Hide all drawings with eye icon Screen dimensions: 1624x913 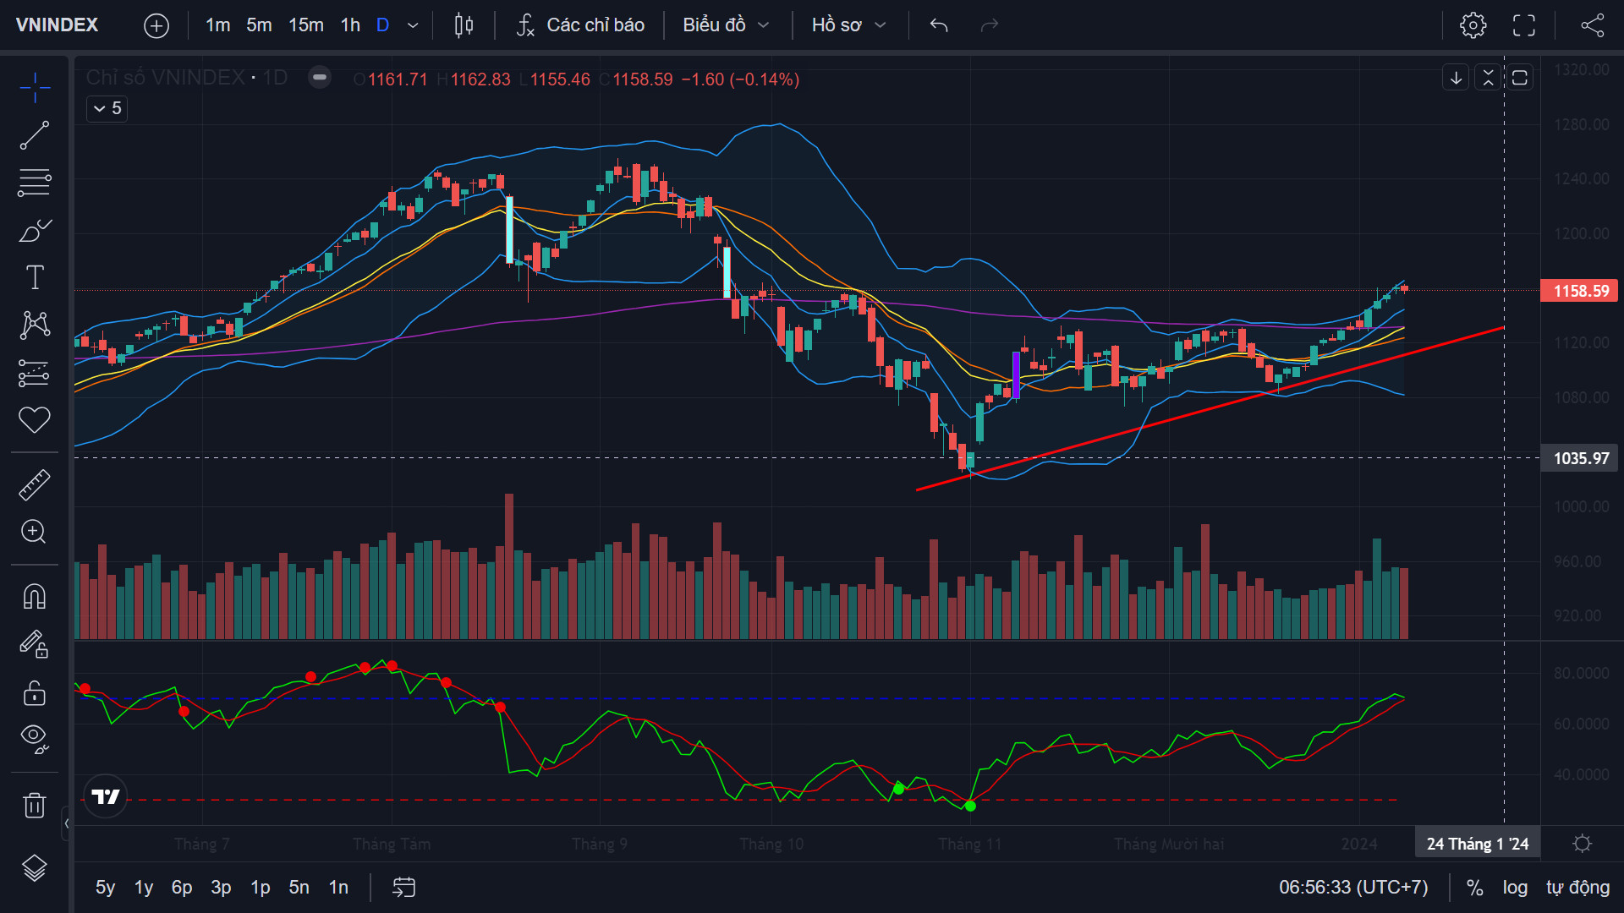tap(35, 739)
